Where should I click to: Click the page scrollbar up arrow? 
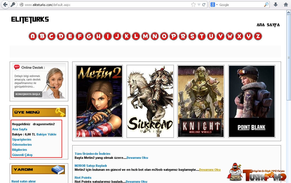[289, 13]
